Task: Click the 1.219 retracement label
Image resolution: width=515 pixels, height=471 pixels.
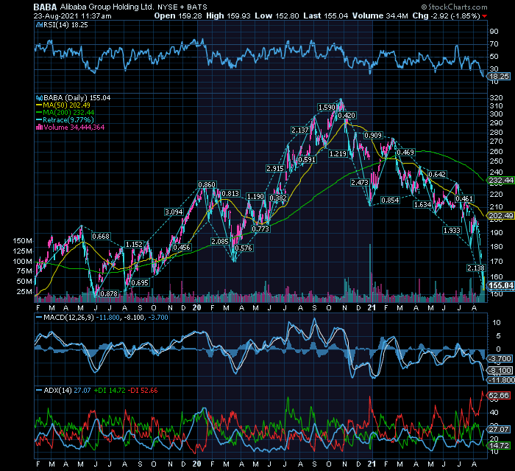Action: [x=338, y=154]
